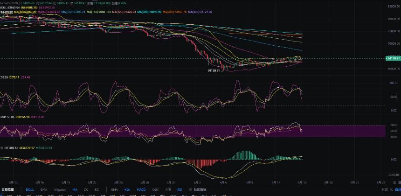Toggle the KDJ sub-indicator
Screen dimensions: 401x196
coord(127,189)
